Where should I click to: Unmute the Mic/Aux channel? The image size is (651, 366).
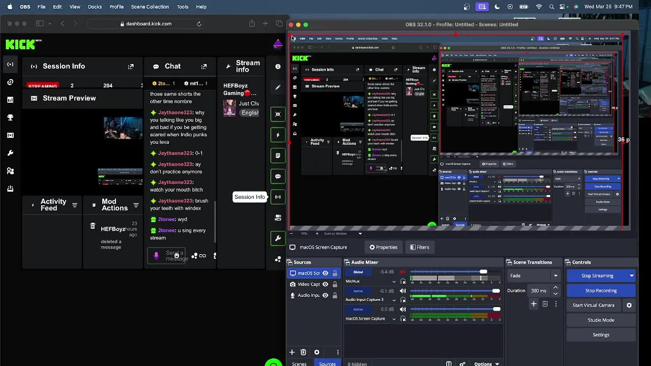(x=403, y=272)
